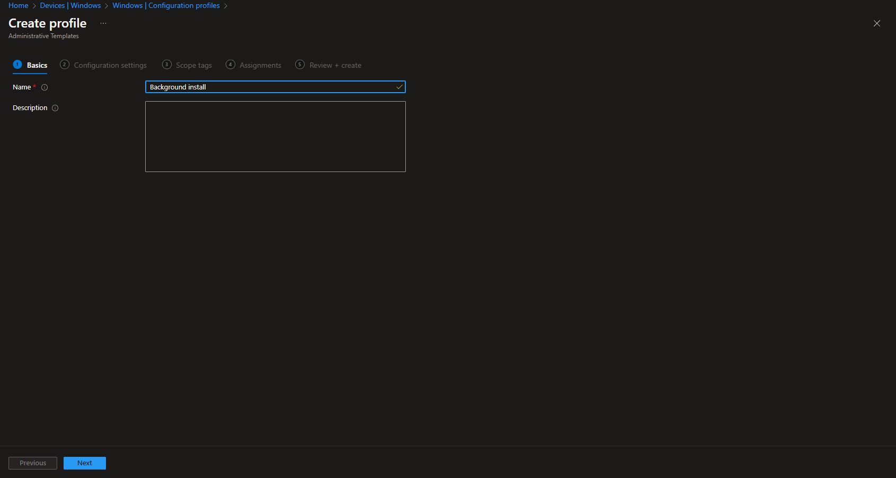Navigate to Home via the breadcrumb
Viewport: 896px width, 478px height.
[x=18, y=5]
